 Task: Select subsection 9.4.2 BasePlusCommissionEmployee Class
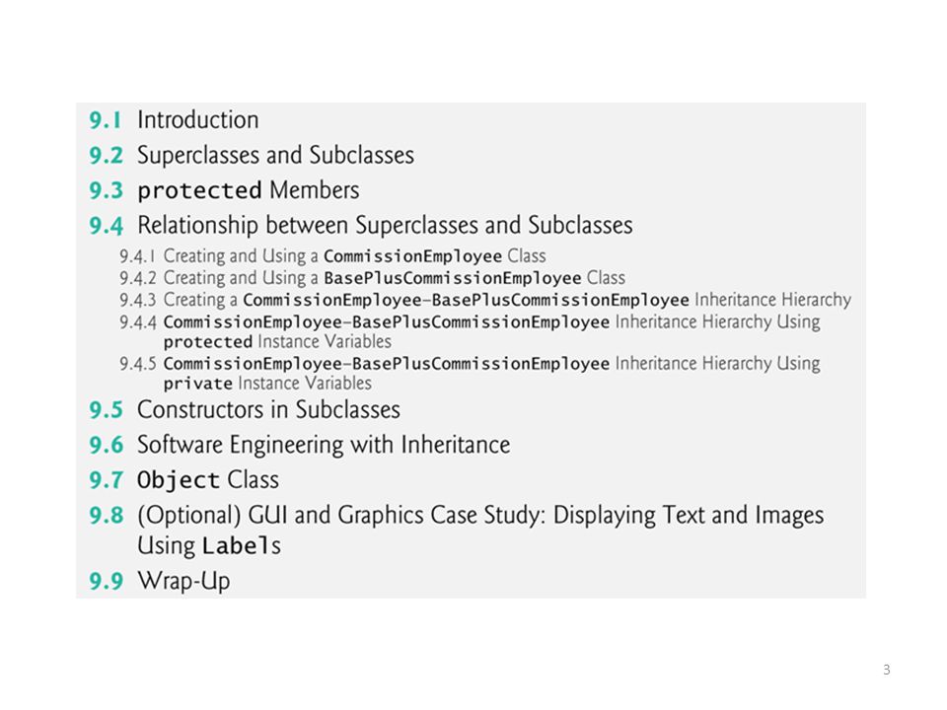coord(372,278)
